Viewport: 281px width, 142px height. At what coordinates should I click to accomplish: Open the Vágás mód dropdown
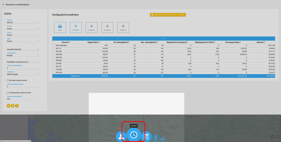click(x=22, y=74)
